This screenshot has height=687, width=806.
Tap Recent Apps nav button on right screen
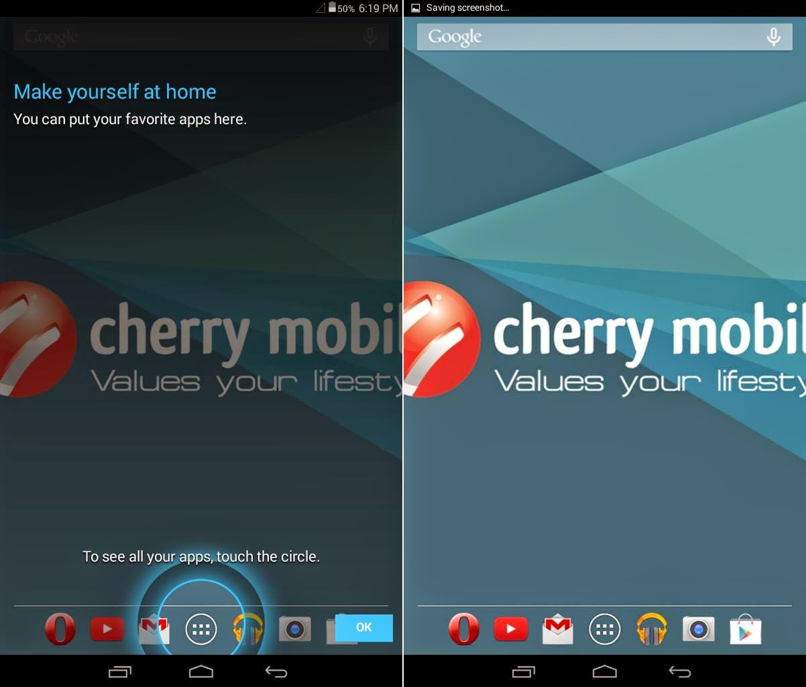pyautogui.click(x=524, y=672)
